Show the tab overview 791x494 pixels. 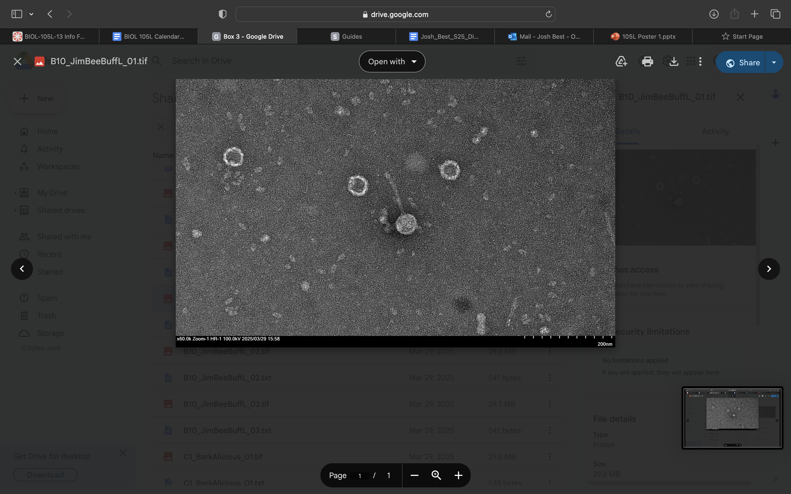pyautogui.click(x=775, y=14)
